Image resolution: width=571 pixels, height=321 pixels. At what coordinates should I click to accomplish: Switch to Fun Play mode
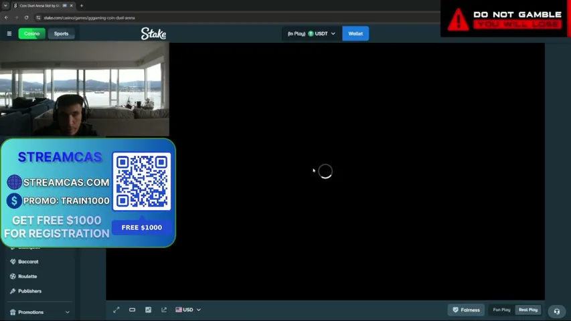pos(501,310)
